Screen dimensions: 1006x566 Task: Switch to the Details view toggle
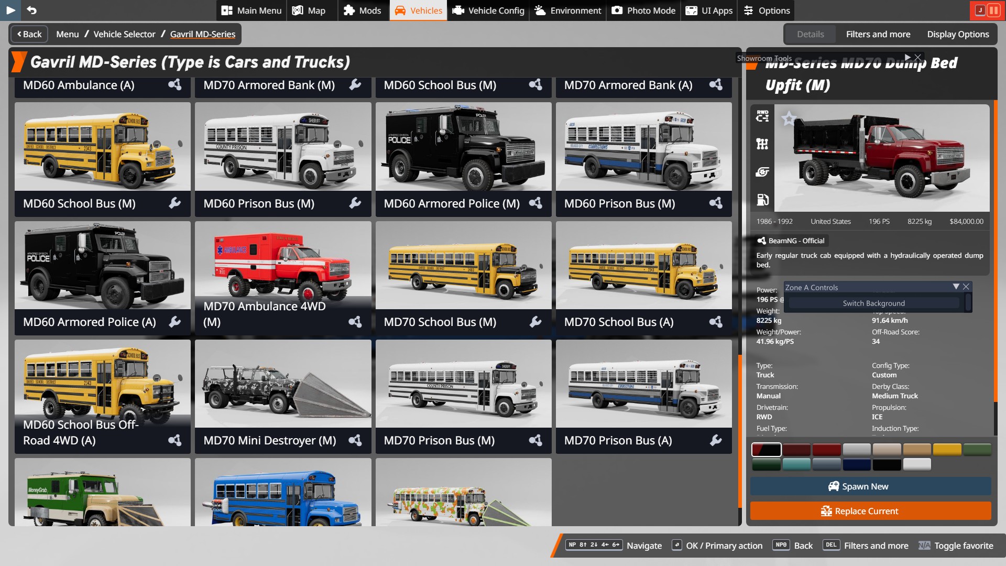(x=810, y=34)
